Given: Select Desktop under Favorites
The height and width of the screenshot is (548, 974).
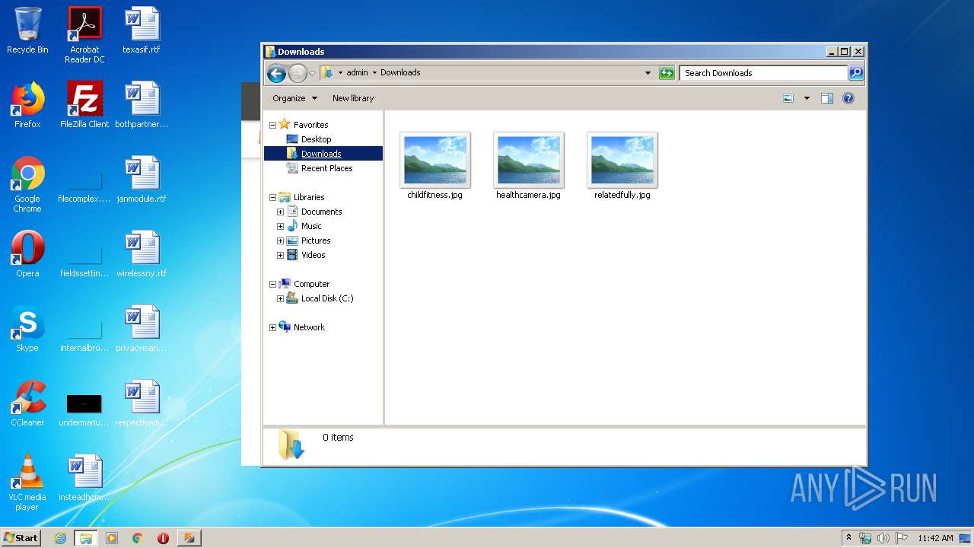Looking at the screenshot, I should click(x=316, y=139).
